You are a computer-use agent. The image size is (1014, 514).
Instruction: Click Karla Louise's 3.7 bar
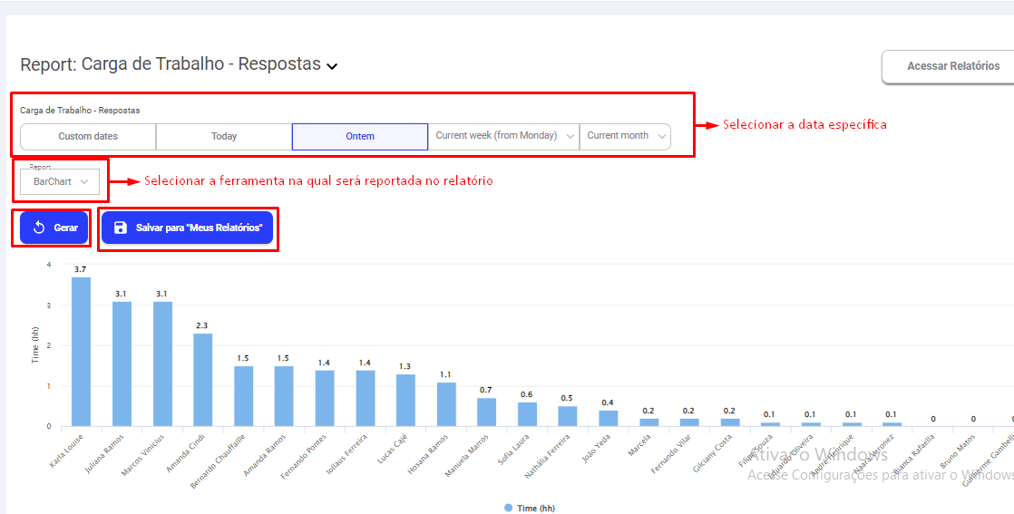click(x=81, y=352)
